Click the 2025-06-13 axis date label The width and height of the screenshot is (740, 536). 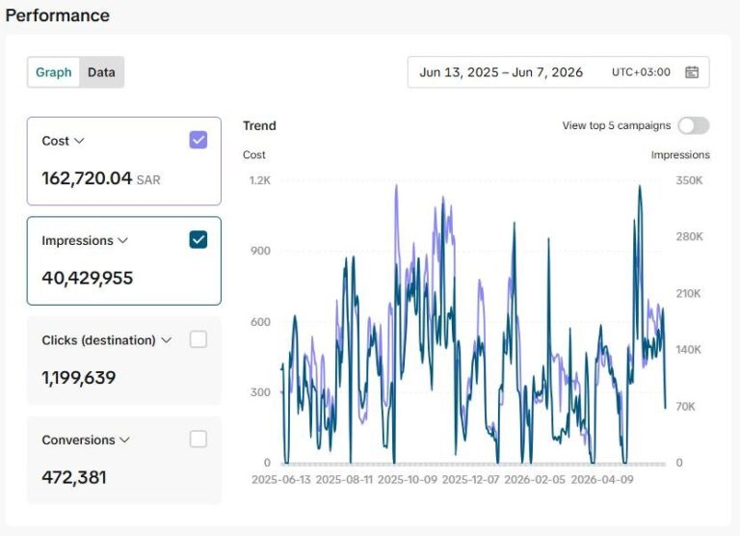(281, 480)
